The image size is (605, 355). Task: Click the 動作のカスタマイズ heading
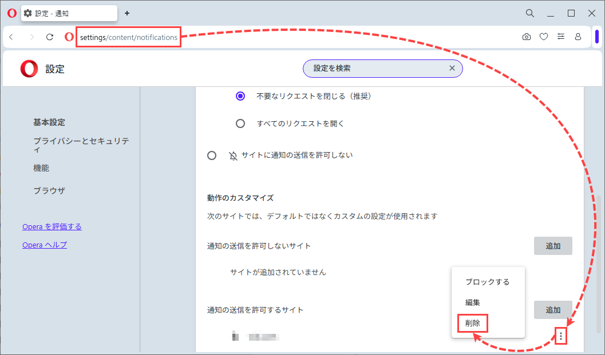point(240,198)
